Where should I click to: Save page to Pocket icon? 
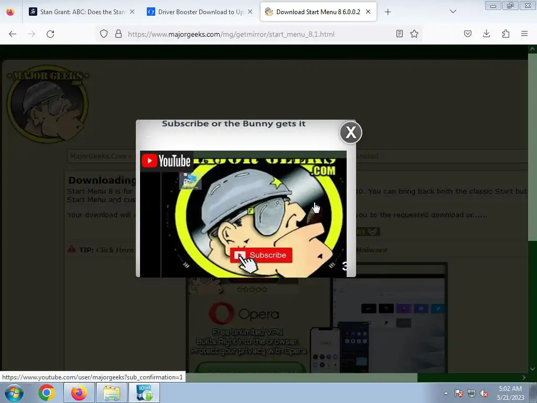[x=468, y=34]
